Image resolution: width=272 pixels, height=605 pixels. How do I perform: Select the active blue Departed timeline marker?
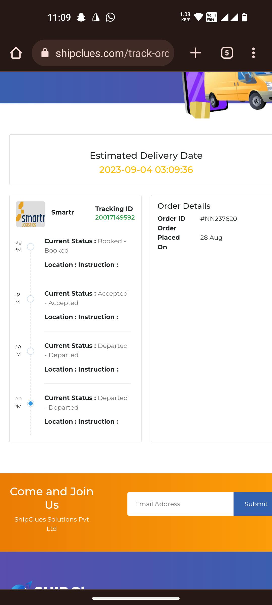(31, 403)
